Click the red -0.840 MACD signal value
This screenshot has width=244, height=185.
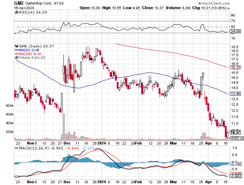72,148
